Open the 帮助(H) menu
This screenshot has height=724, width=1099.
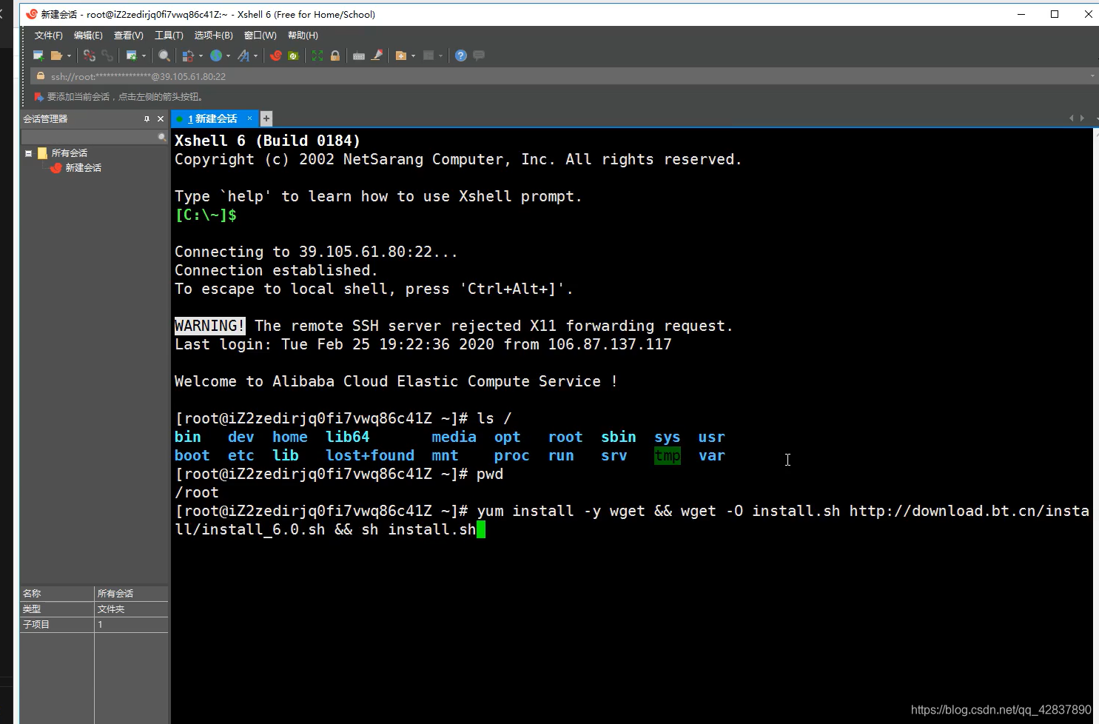click(x=303, y=36)
